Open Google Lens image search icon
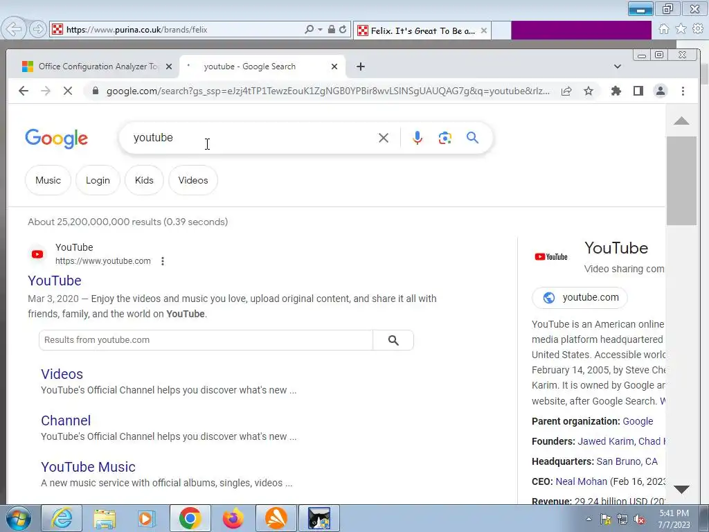Viewport: 709px width, 532px height. pyautogui.click(x=445, y=138)
